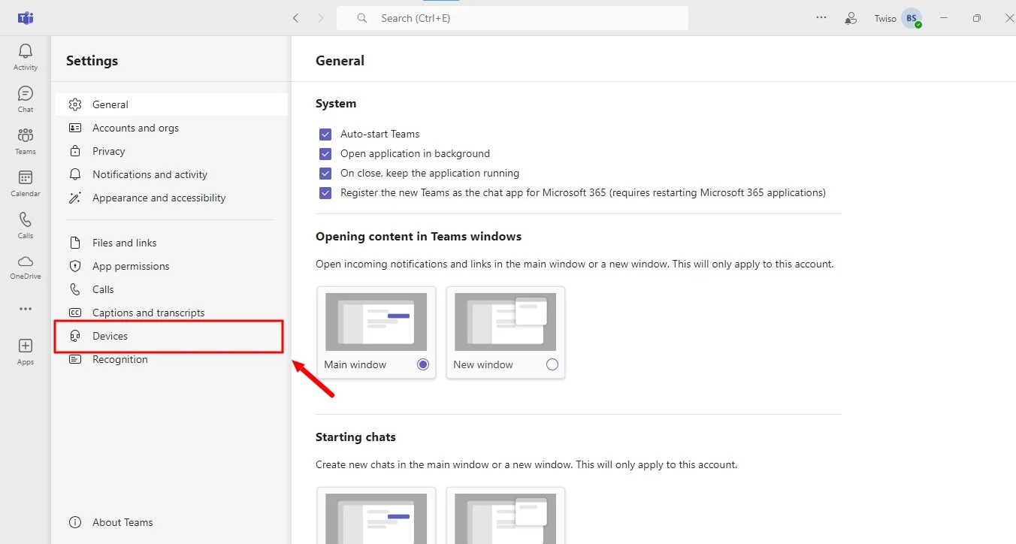
Task: Click the Search (Ctrl+E) field
Action: coord(513,18)
